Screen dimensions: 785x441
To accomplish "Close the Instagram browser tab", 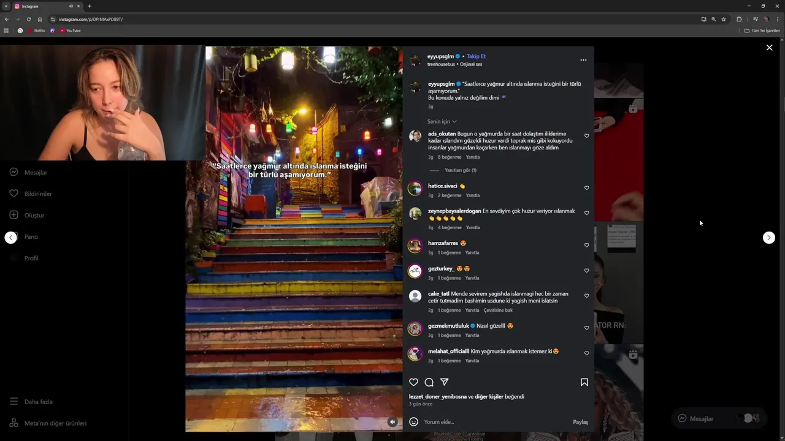I will tap(78, 6).
